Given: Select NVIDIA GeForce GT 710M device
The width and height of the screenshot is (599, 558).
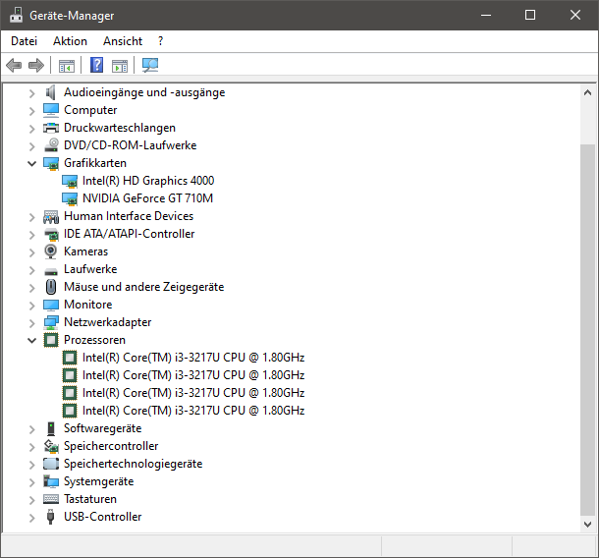Looking at the screenshot, I should click(x=147, y=198).
